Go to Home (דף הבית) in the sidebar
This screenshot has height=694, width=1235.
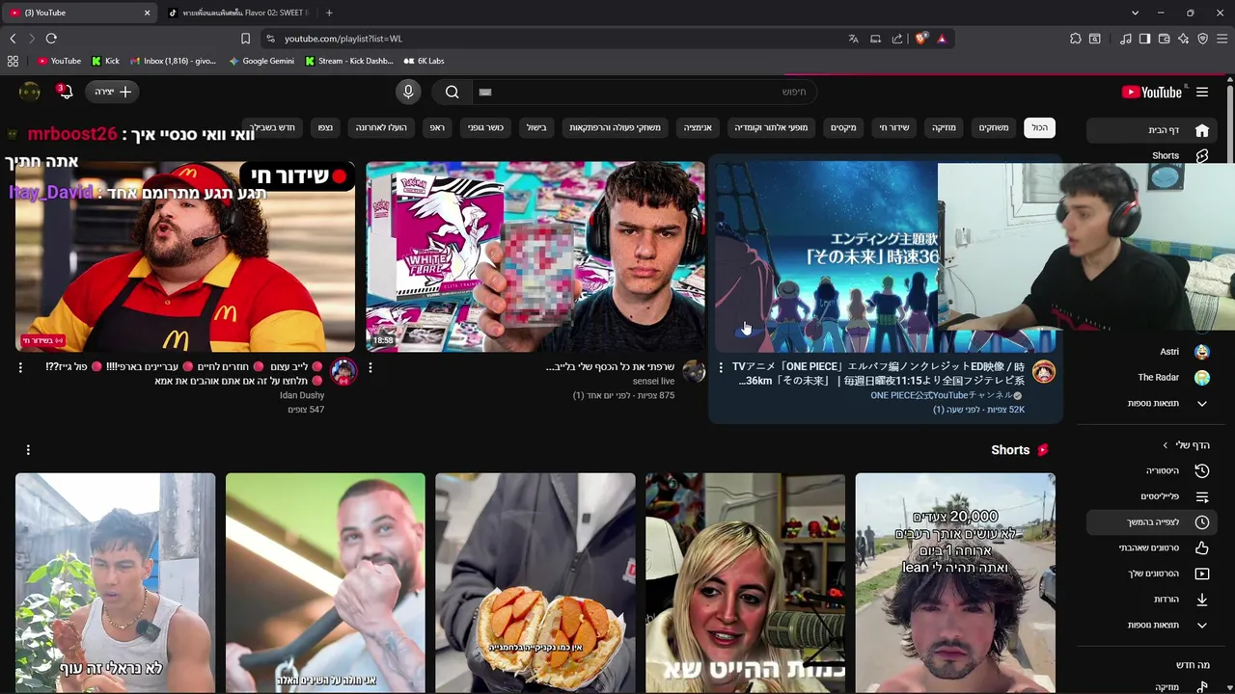pos(1152,130)
